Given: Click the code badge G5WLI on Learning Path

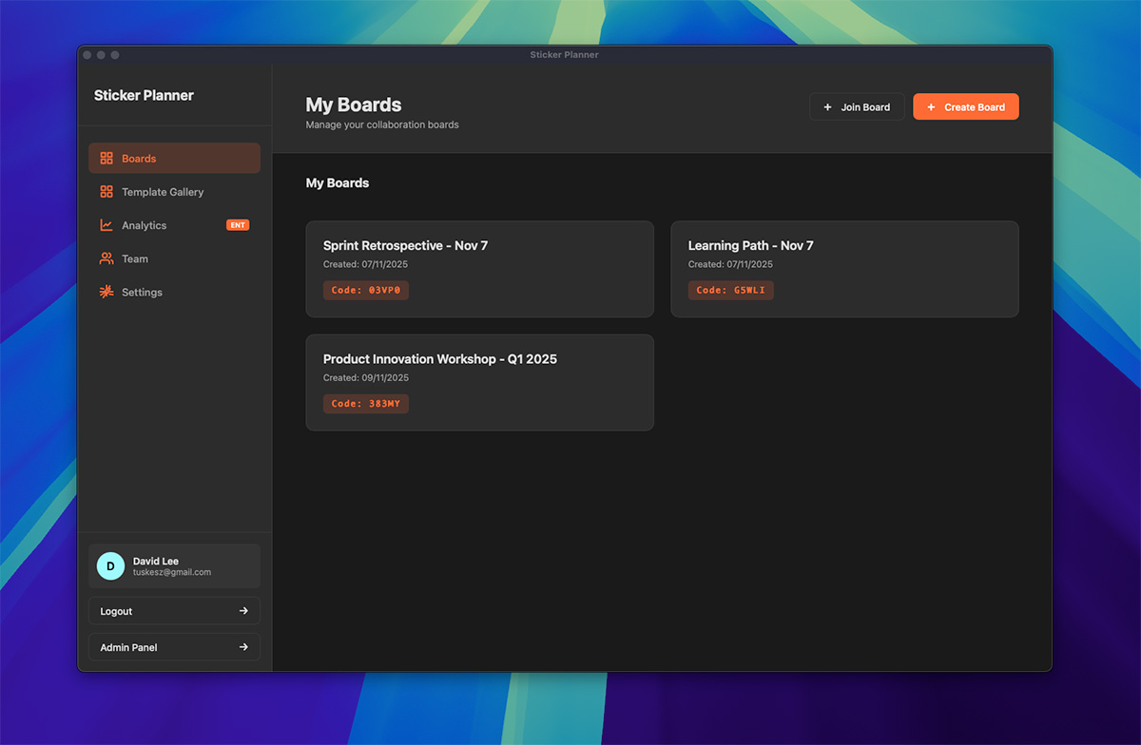Looking at the screenshot, I should 730,290.
